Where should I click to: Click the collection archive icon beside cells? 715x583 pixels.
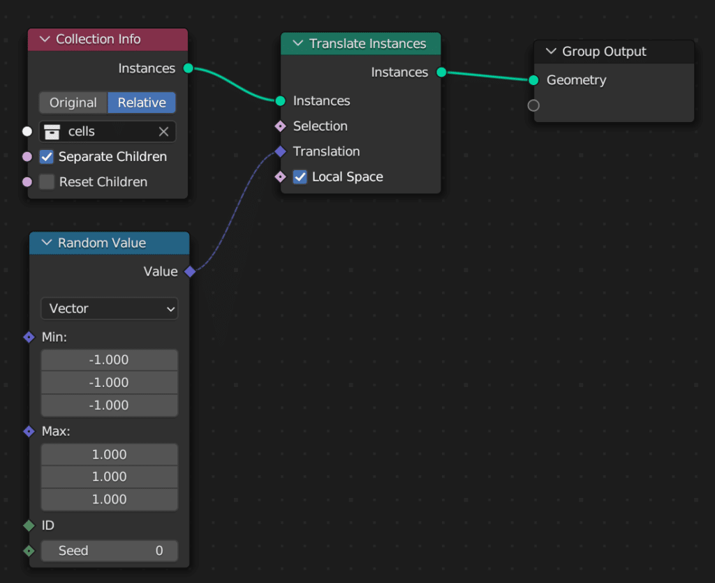click(52, 132)
